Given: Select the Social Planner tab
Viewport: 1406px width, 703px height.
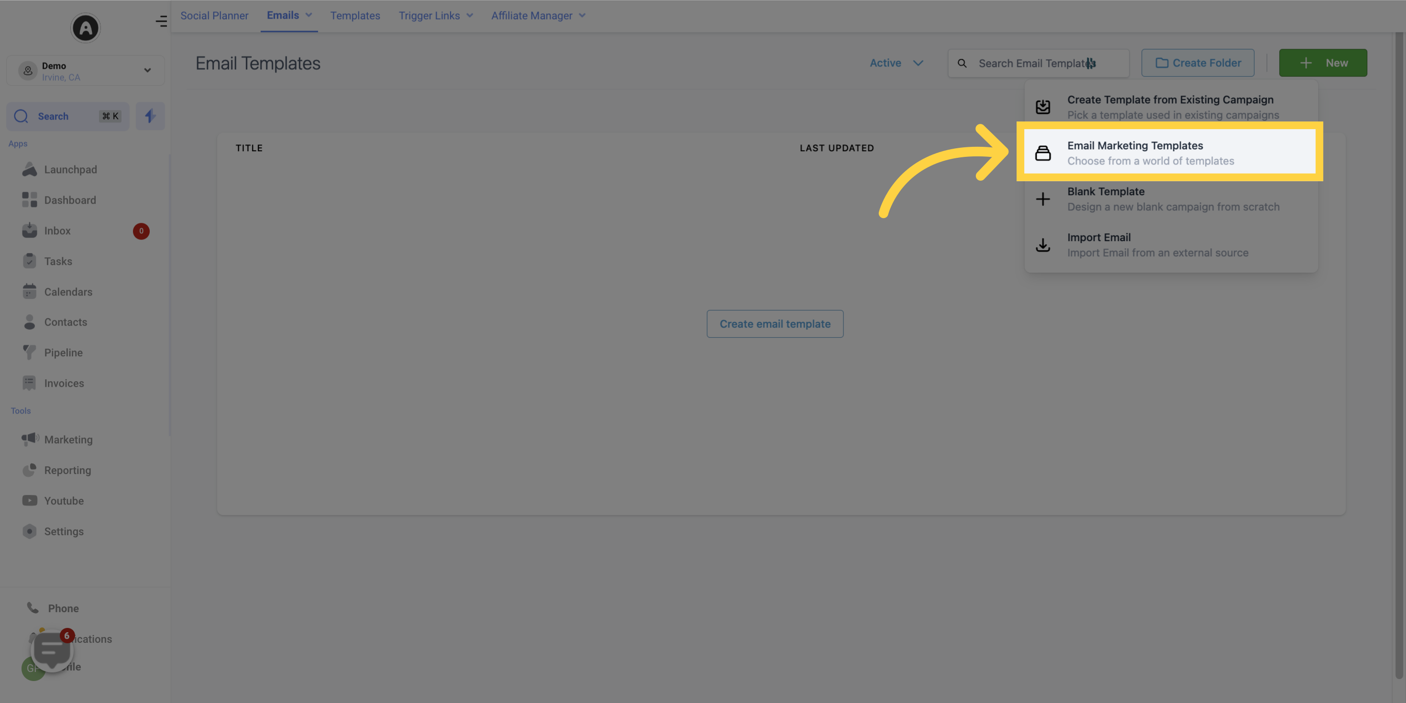Looking at the screenshot, I should (x=214, y=16).
